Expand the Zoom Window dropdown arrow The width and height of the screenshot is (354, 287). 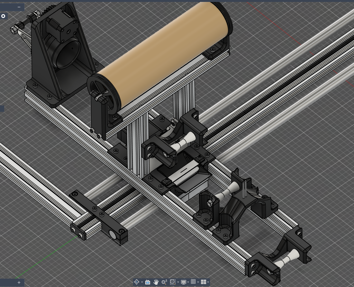point(178,282)
